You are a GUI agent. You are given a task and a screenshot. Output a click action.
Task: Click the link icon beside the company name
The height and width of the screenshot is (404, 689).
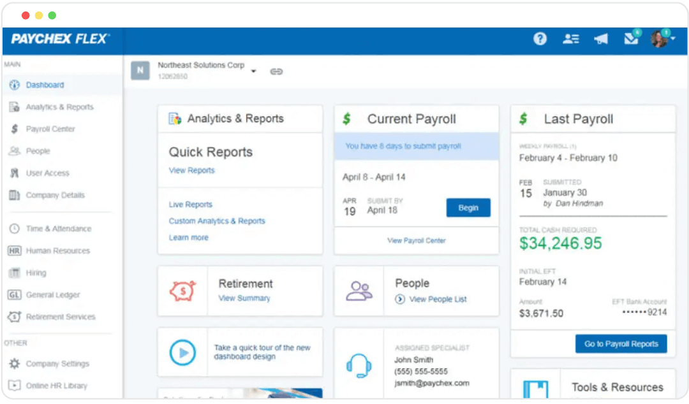[276, 71]
